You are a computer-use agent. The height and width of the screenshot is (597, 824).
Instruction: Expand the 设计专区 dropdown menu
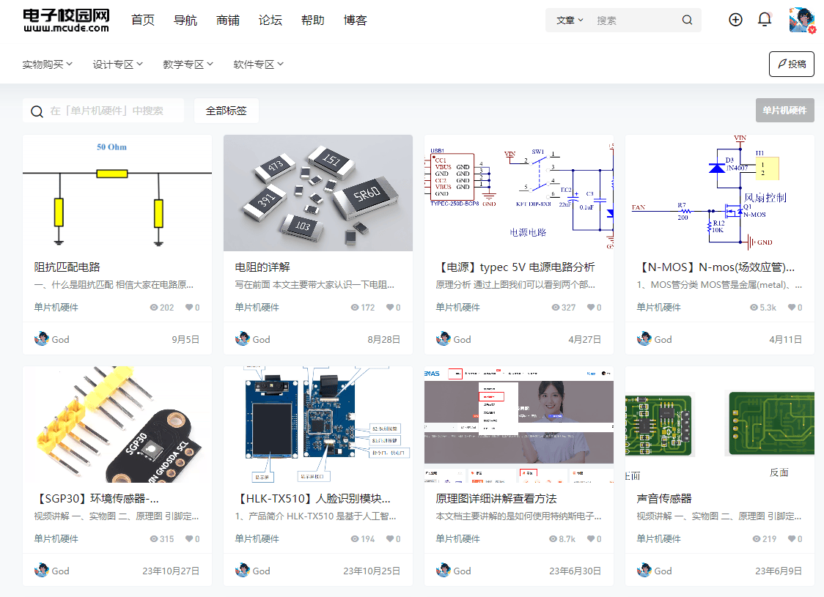pos(117,64)
